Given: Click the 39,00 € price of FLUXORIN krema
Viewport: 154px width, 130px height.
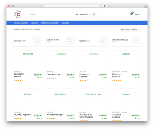Looking at the screenshot, I should [38, 75].
